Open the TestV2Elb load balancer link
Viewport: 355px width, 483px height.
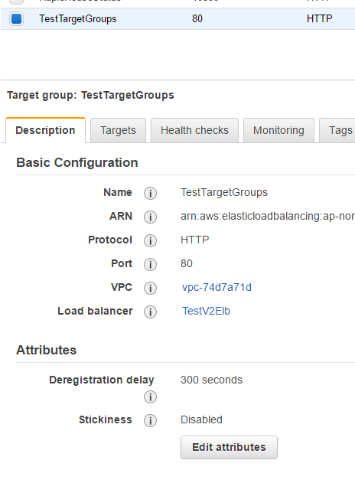(x=206, y=311)
